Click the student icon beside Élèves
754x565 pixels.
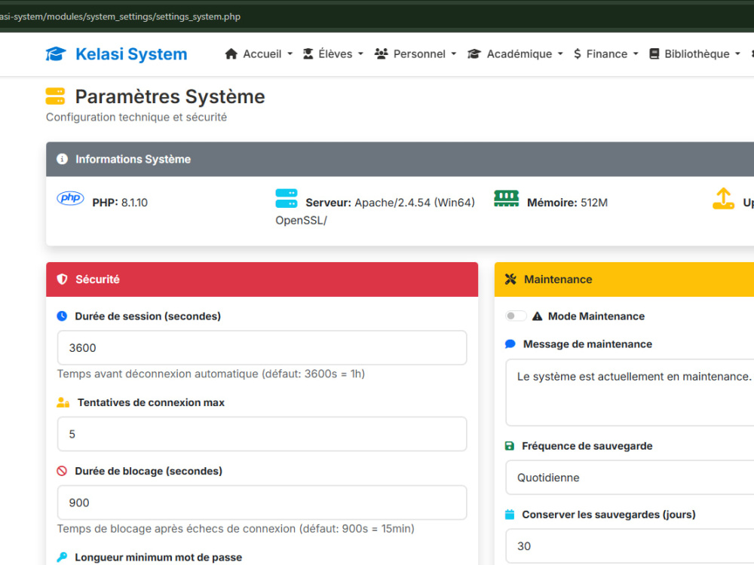308,53
